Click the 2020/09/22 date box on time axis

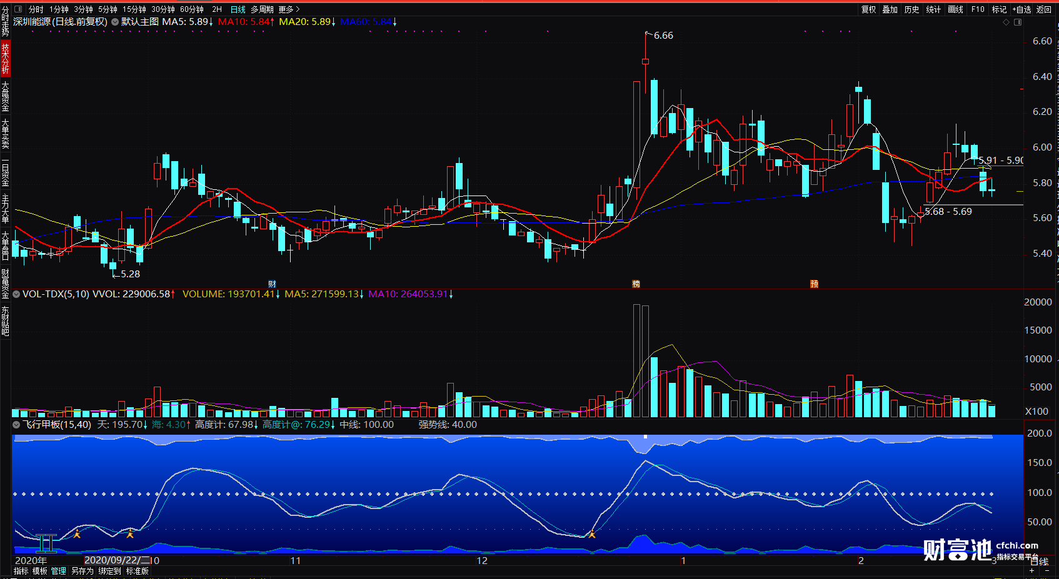click(117, 560)
